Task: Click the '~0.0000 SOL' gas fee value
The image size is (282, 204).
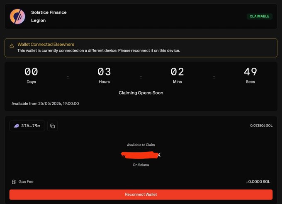Action: pos(258,182)
